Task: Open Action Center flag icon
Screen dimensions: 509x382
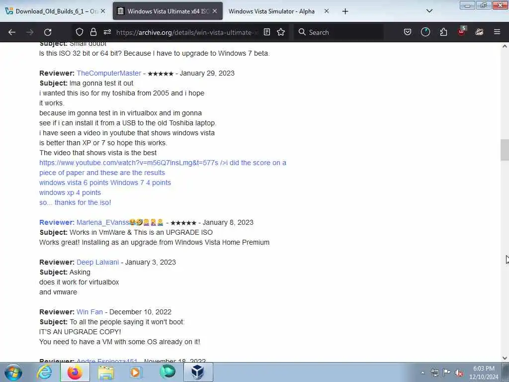Action: click(447, 373)
